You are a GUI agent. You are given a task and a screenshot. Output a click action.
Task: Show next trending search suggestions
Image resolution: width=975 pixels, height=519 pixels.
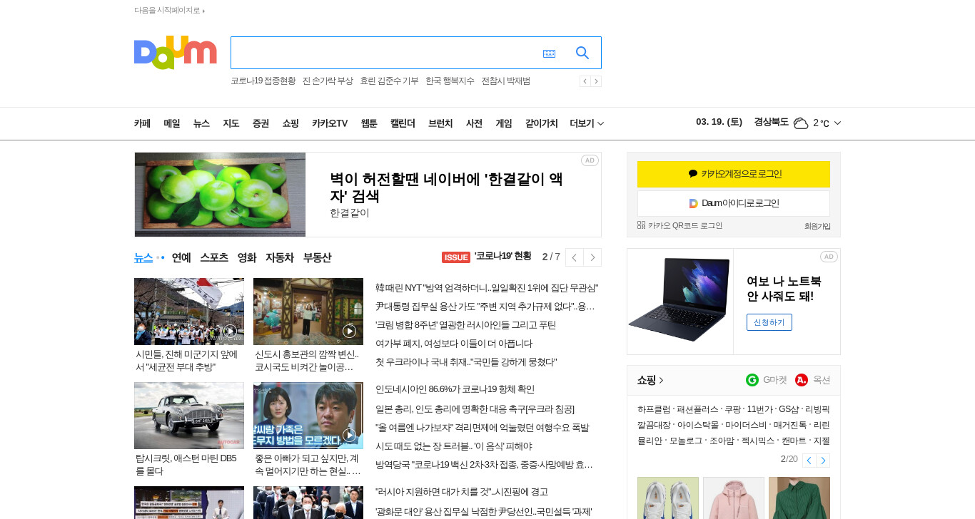(x=596, y=81)
